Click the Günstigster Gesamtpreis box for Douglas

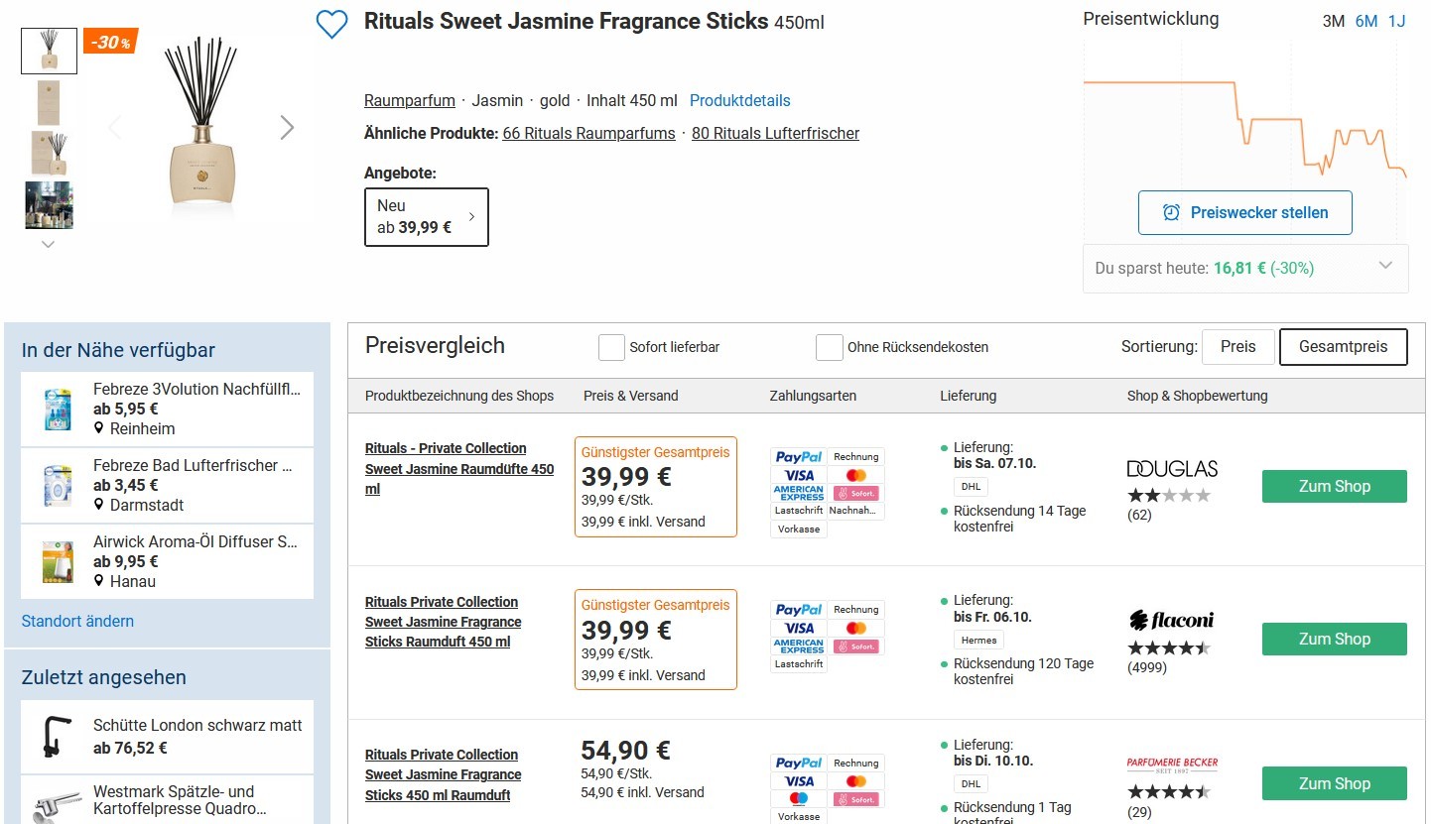(656, 487)
